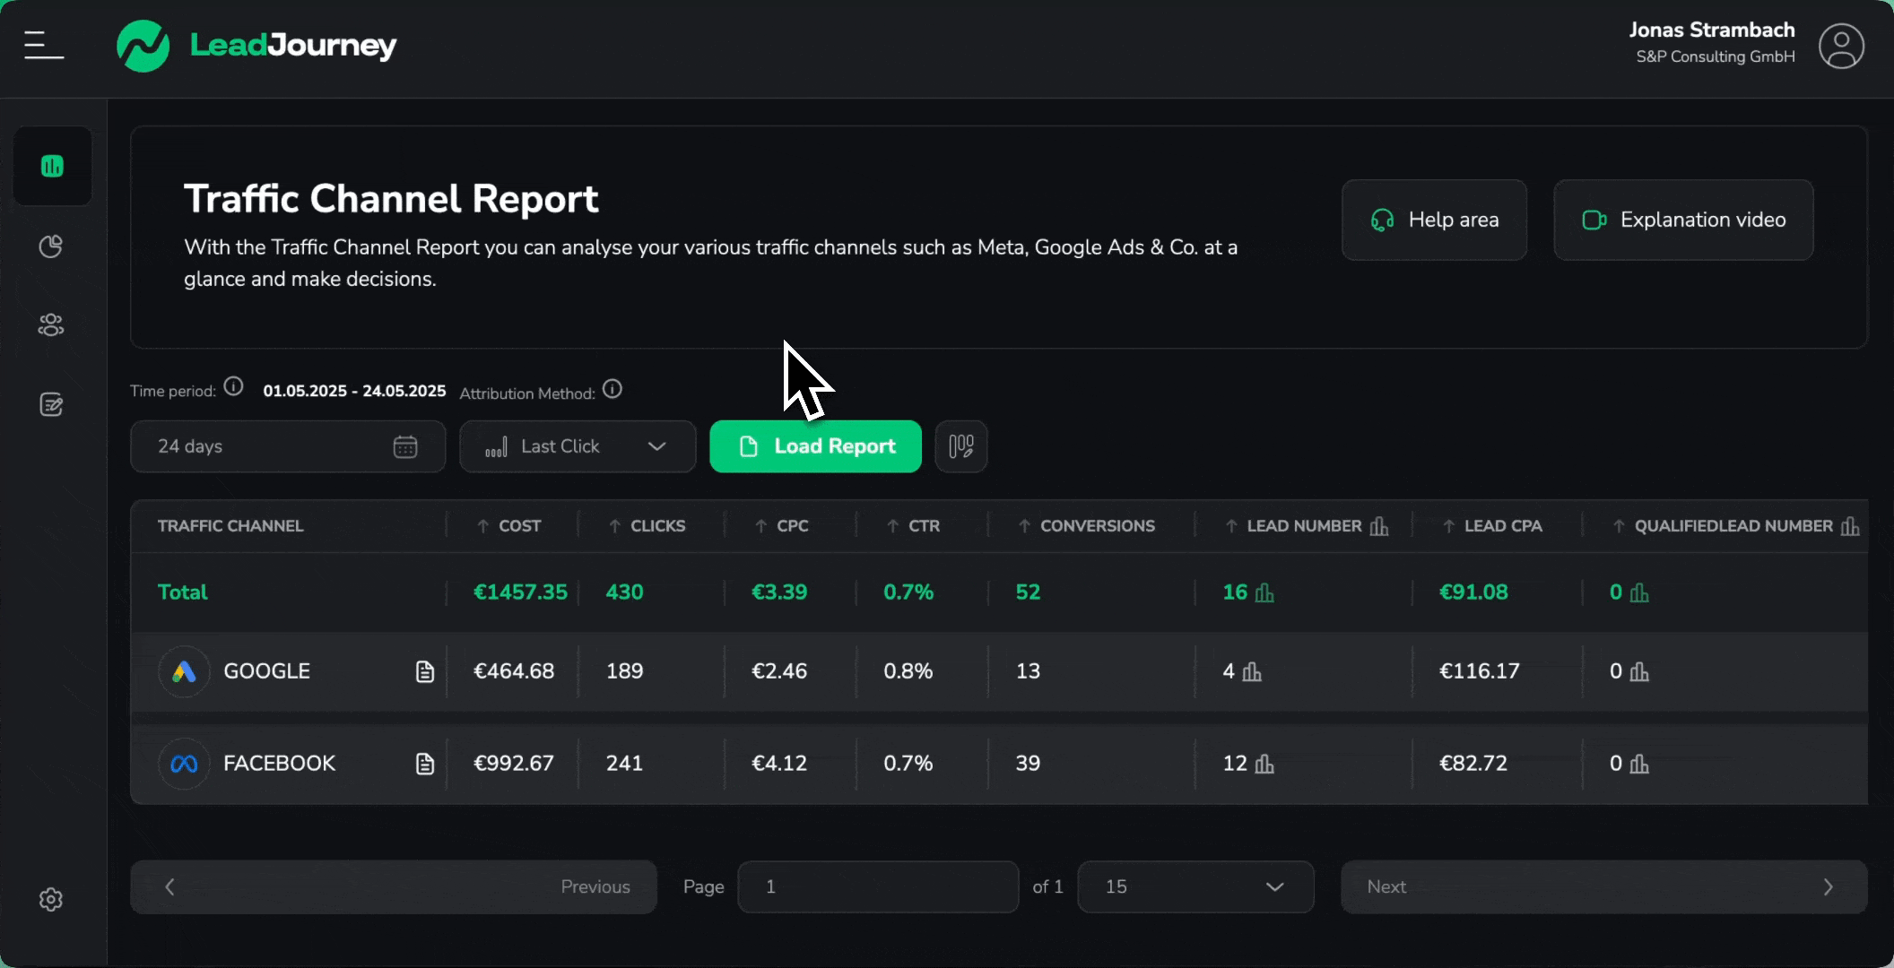1894x968 pixels.
Task: Click chart icon in Lead Number header
Action: (x=1379, y=526)
